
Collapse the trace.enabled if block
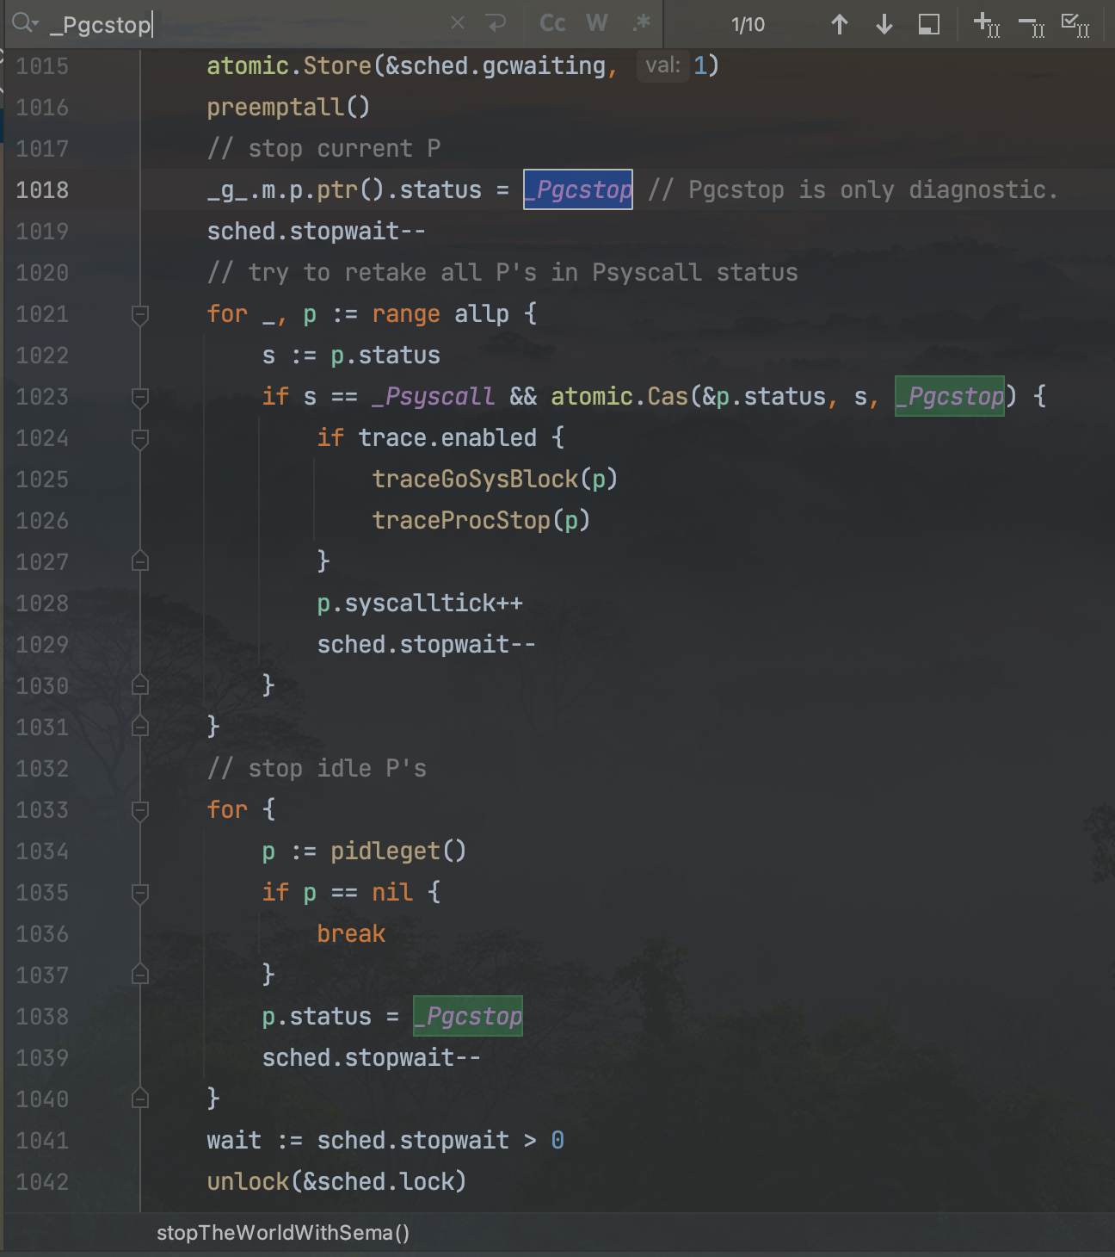tap(140, 438)
